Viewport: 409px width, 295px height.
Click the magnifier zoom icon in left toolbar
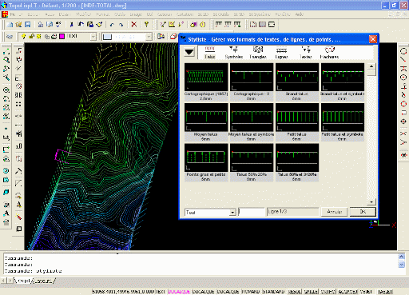tap(6, 60)
